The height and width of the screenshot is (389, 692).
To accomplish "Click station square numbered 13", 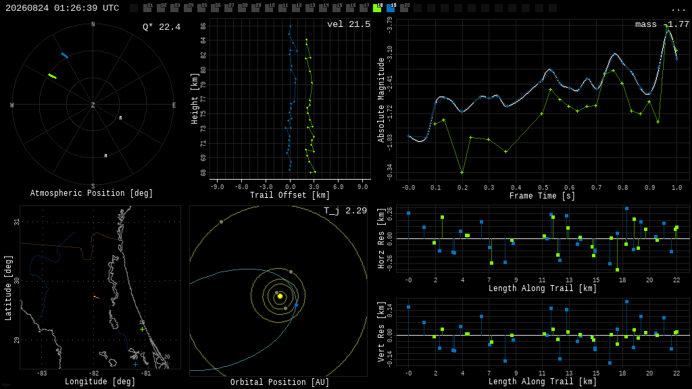I will tap(310, 8).
